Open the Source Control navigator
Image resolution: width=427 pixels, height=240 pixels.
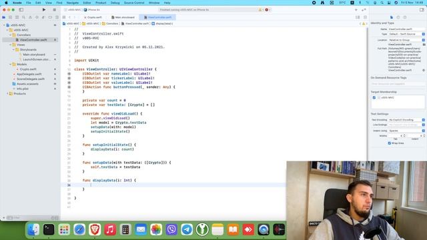11,17
